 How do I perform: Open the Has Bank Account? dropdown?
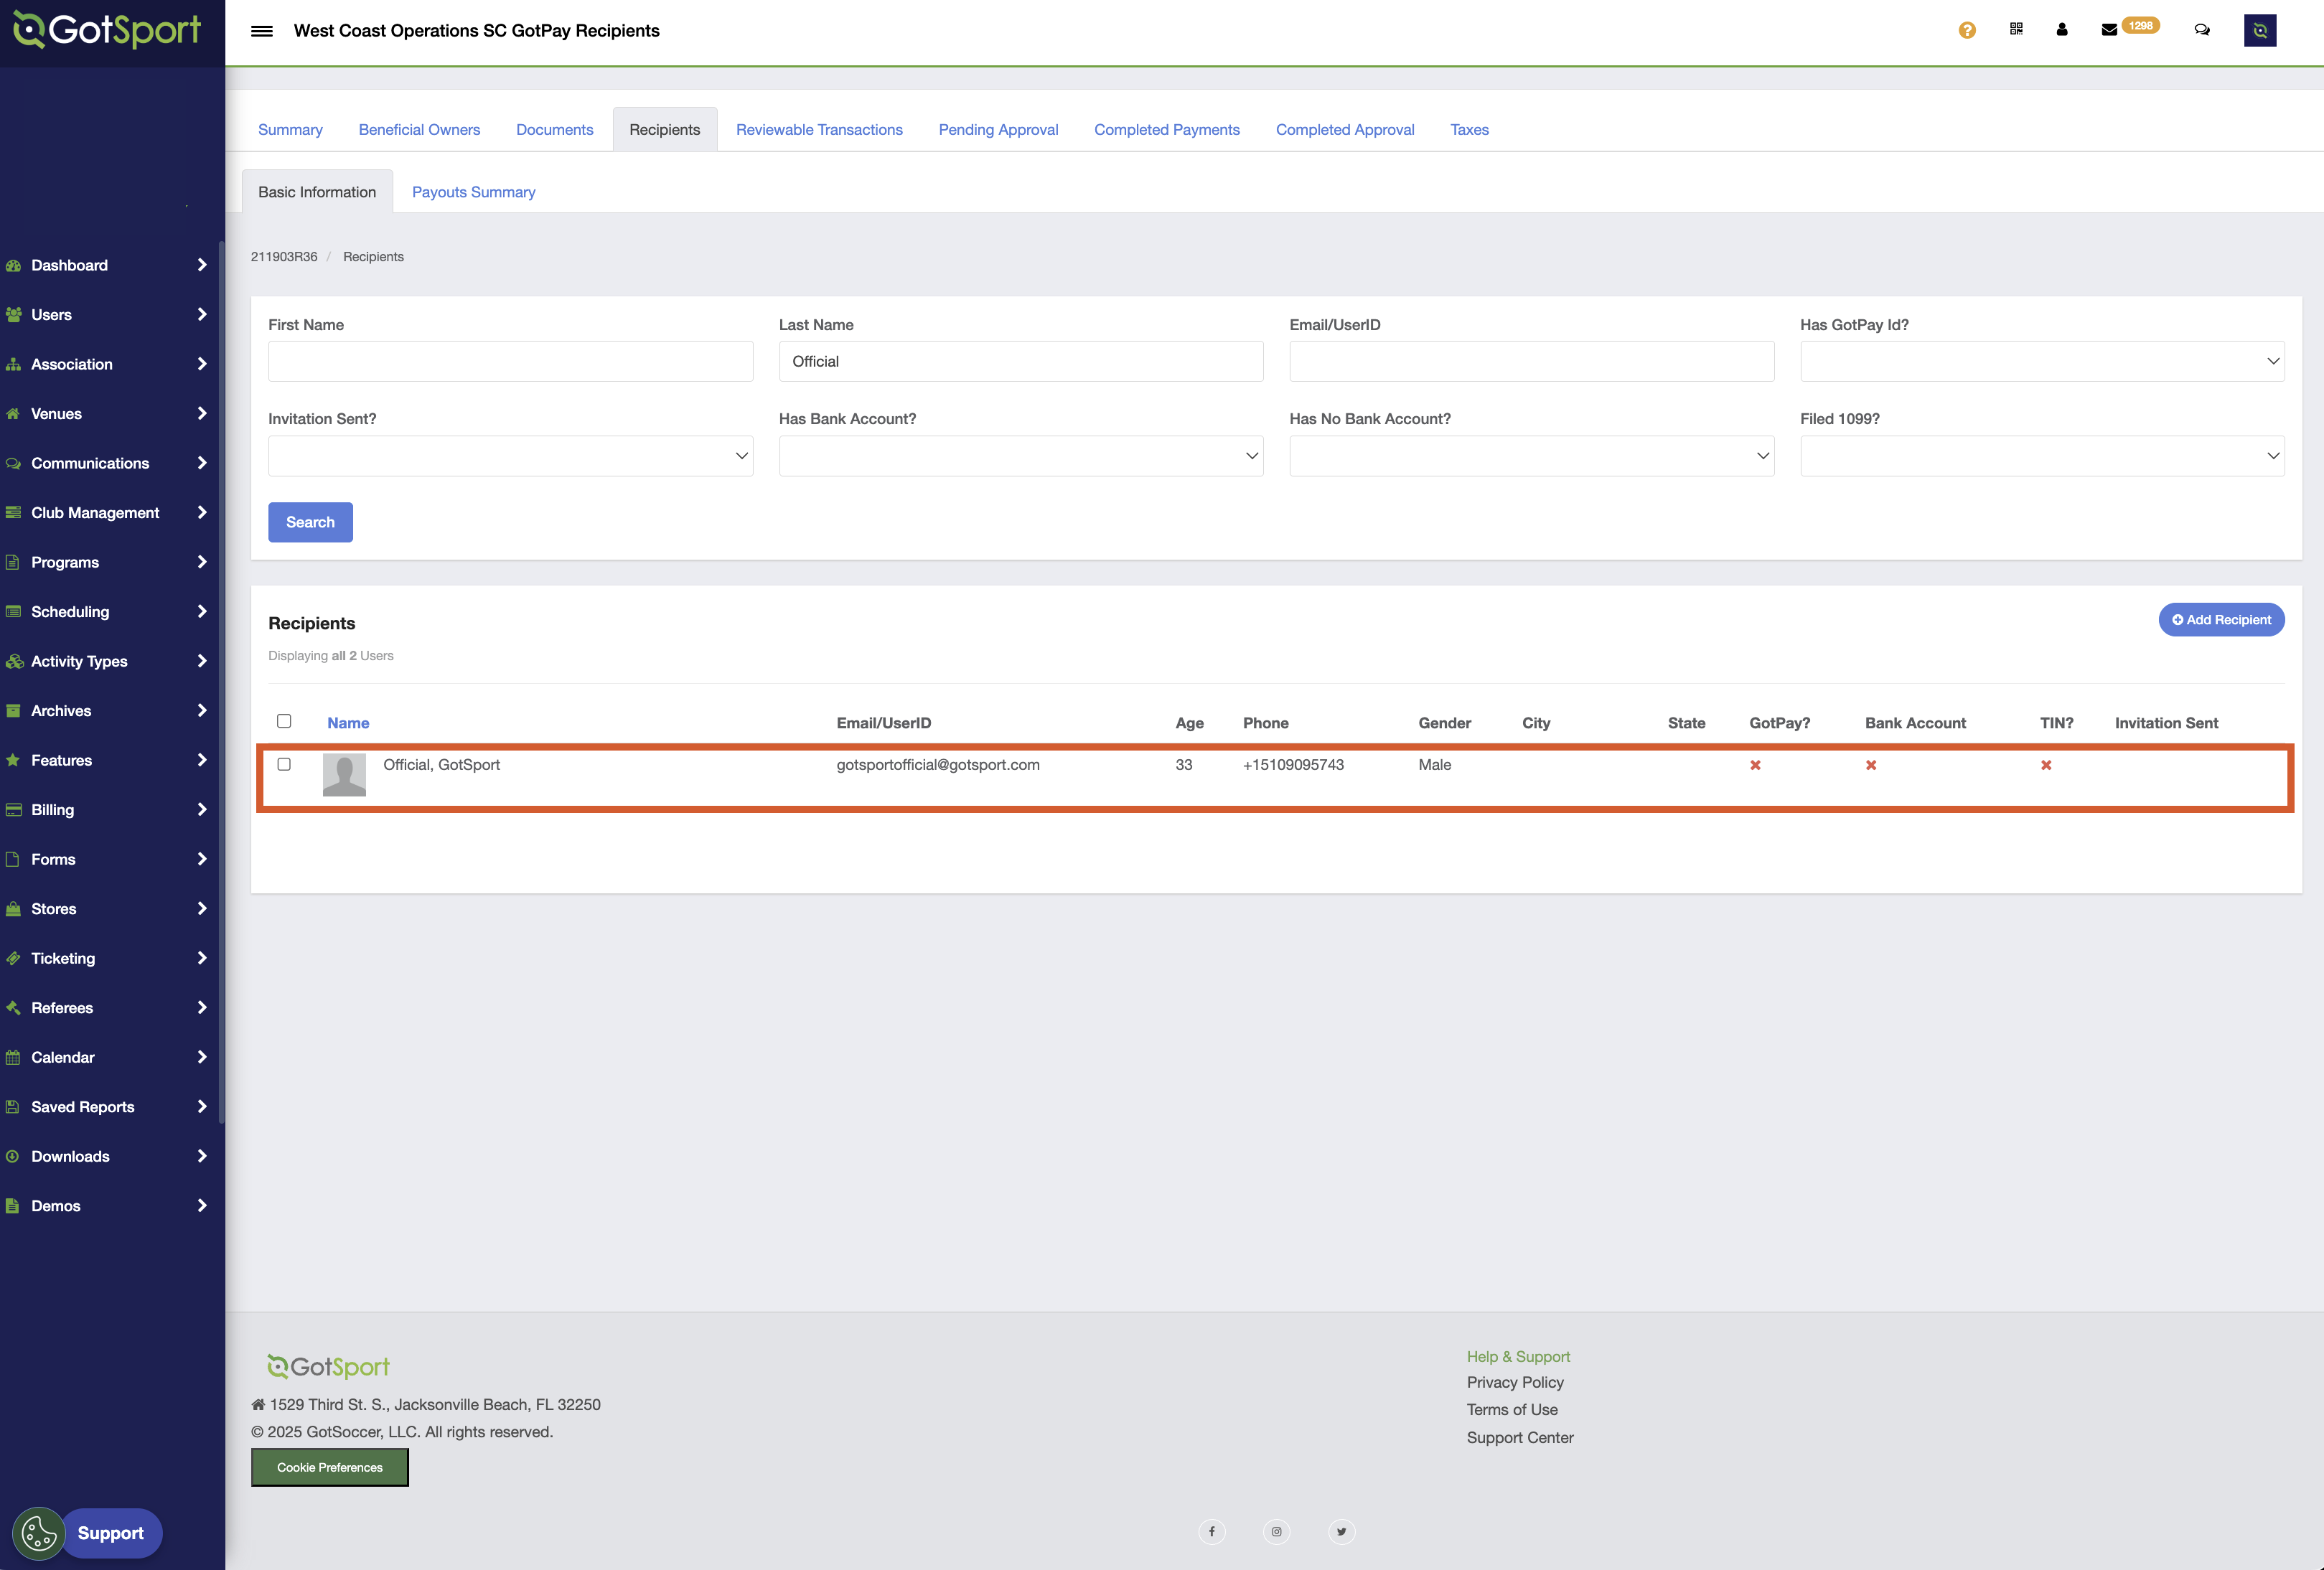click(x=1021, y=455)
